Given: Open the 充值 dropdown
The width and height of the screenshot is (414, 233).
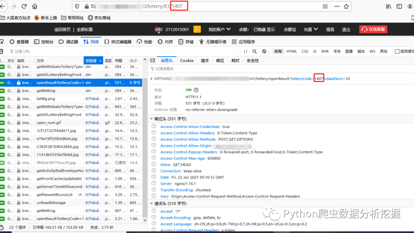Looking at the screenshot, I should [310, 29].
